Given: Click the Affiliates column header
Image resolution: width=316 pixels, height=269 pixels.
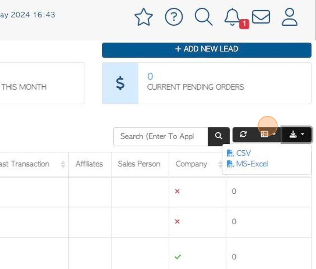Looking at the screenshot, I should (x=89, y=164).
